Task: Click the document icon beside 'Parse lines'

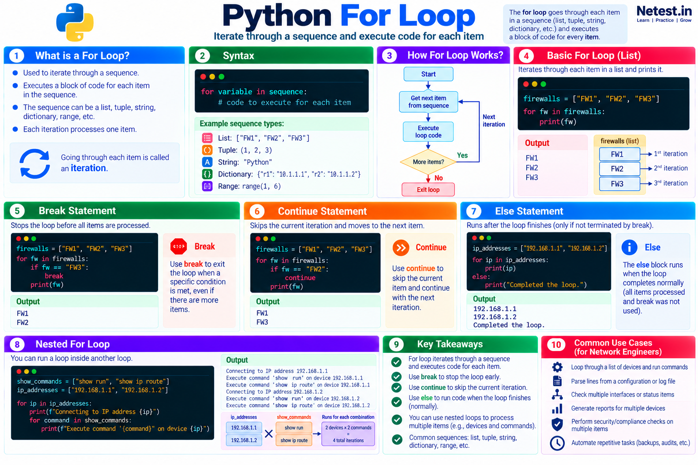Action: coord(557,381)
